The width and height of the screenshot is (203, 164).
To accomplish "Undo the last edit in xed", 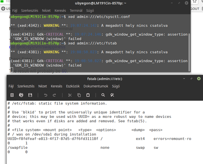I will pos(46,95).
